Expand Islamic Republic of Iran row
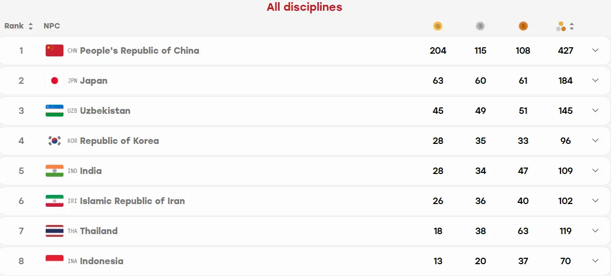Screen dimensions: 611x276 point(595,200)
